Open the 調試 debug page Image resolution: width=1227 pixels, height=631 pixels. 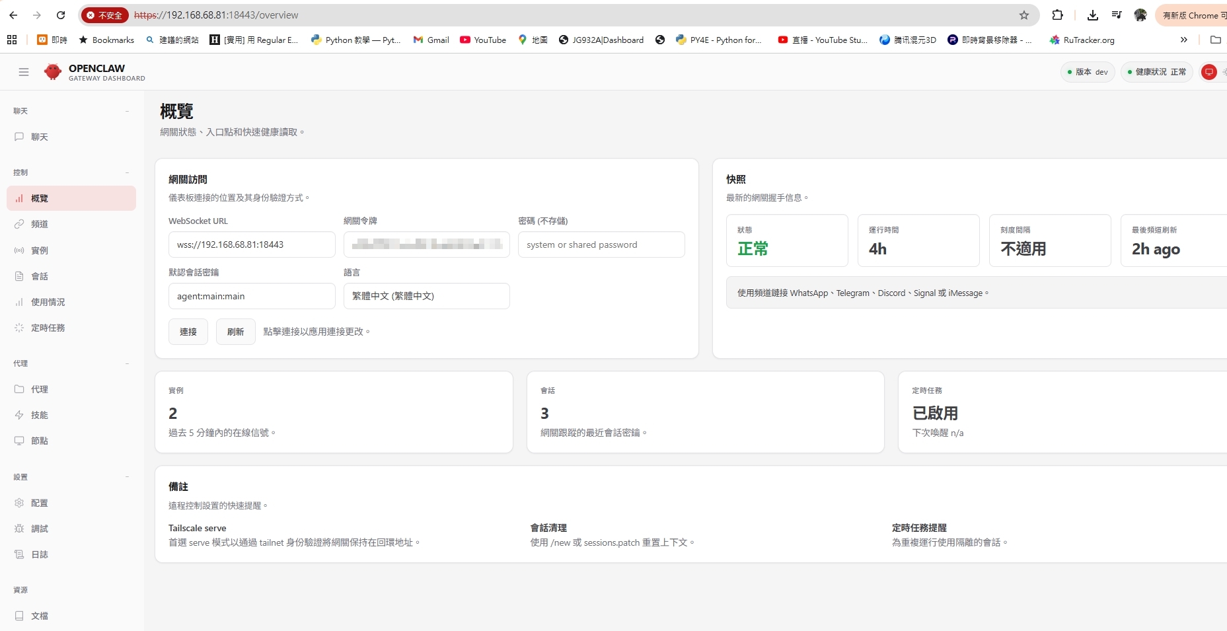click(x=40, y=529)
